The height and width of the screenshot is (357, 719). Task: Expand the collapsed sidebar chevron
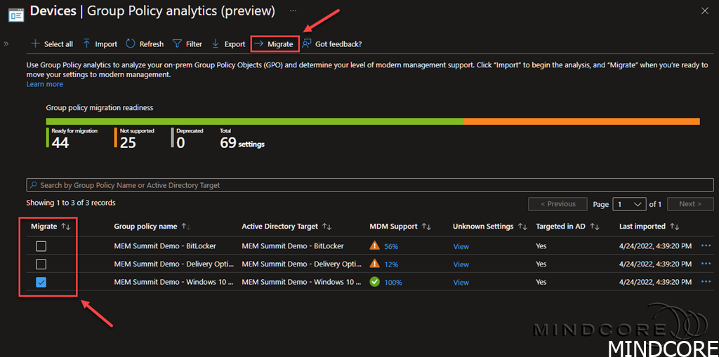(x=6, y=43)
